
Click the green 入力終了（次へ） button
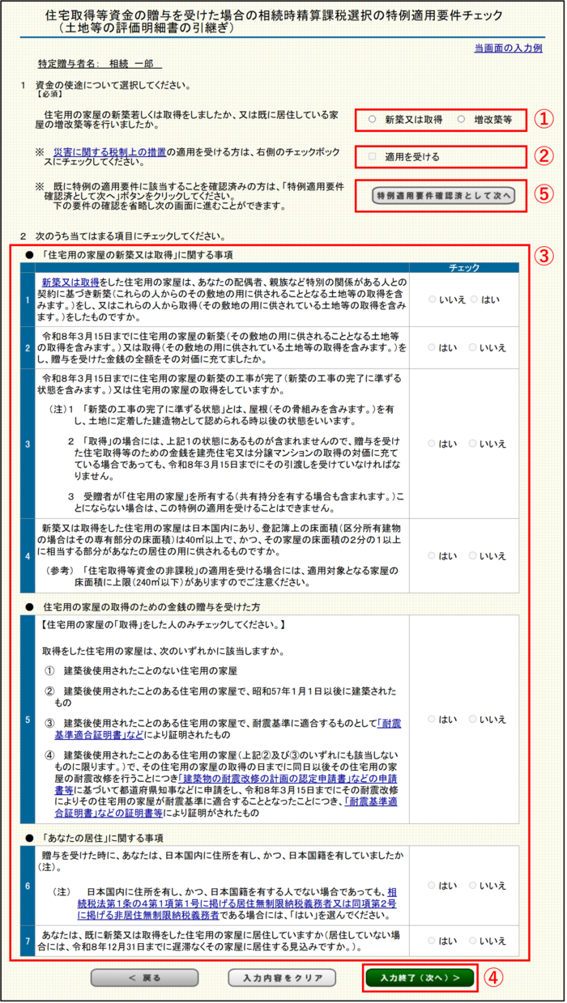coord(420,978)
